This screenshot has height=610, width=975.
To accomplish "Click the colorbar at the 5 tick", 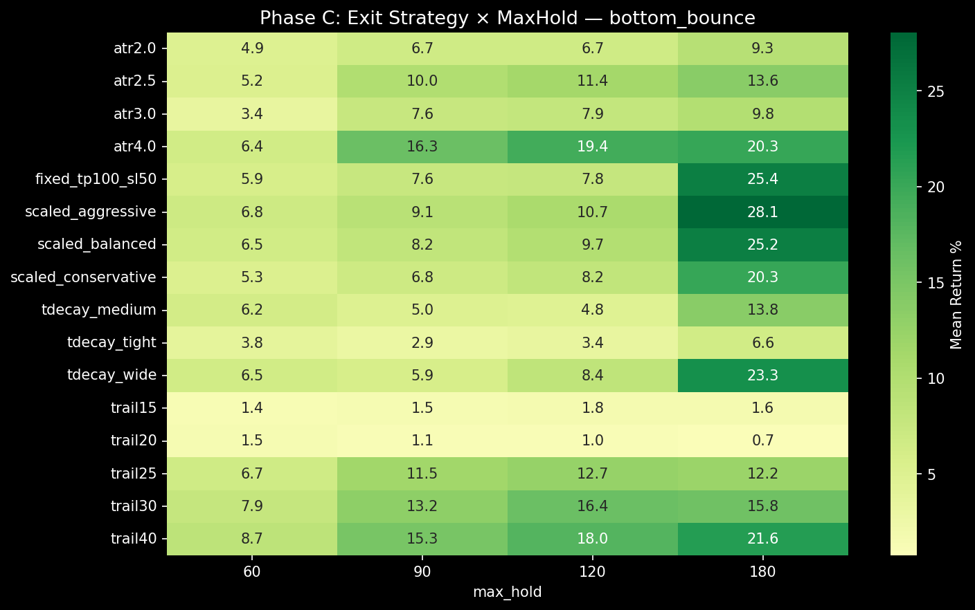I will pos(903,474).
